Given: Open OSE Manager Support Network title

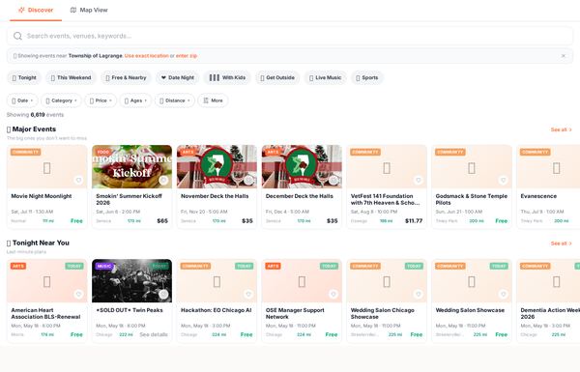Looking at the screenshot, I should coord(295,313).
